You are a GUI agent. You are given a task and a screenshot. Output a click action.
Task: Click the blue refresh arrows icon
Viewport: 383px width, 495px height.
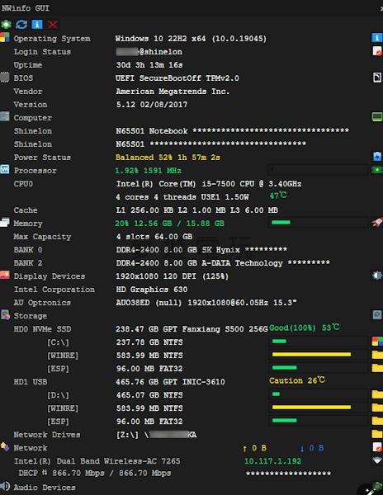pos(21,24)
